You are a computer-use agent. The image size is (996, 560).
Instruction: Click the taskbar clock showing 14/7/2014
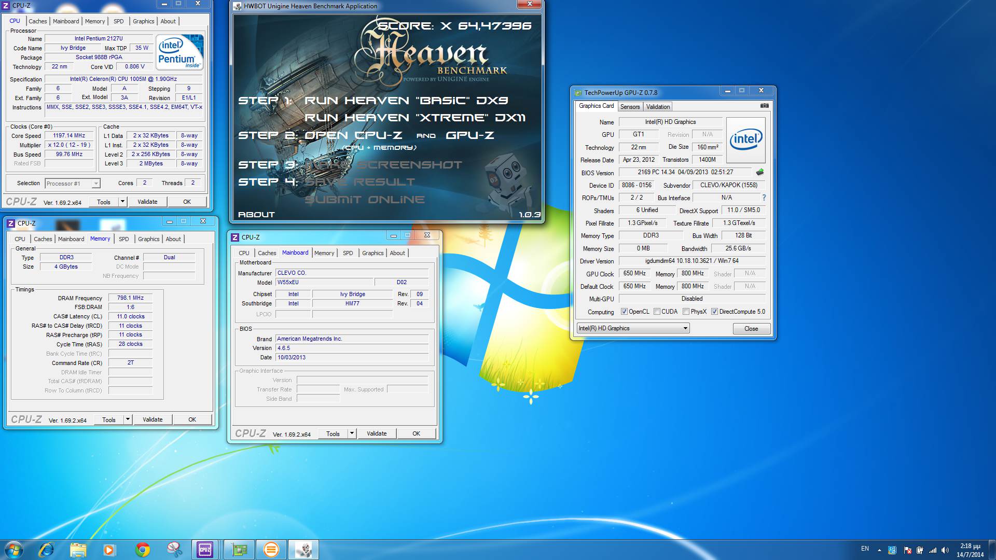tap(970, 550)
